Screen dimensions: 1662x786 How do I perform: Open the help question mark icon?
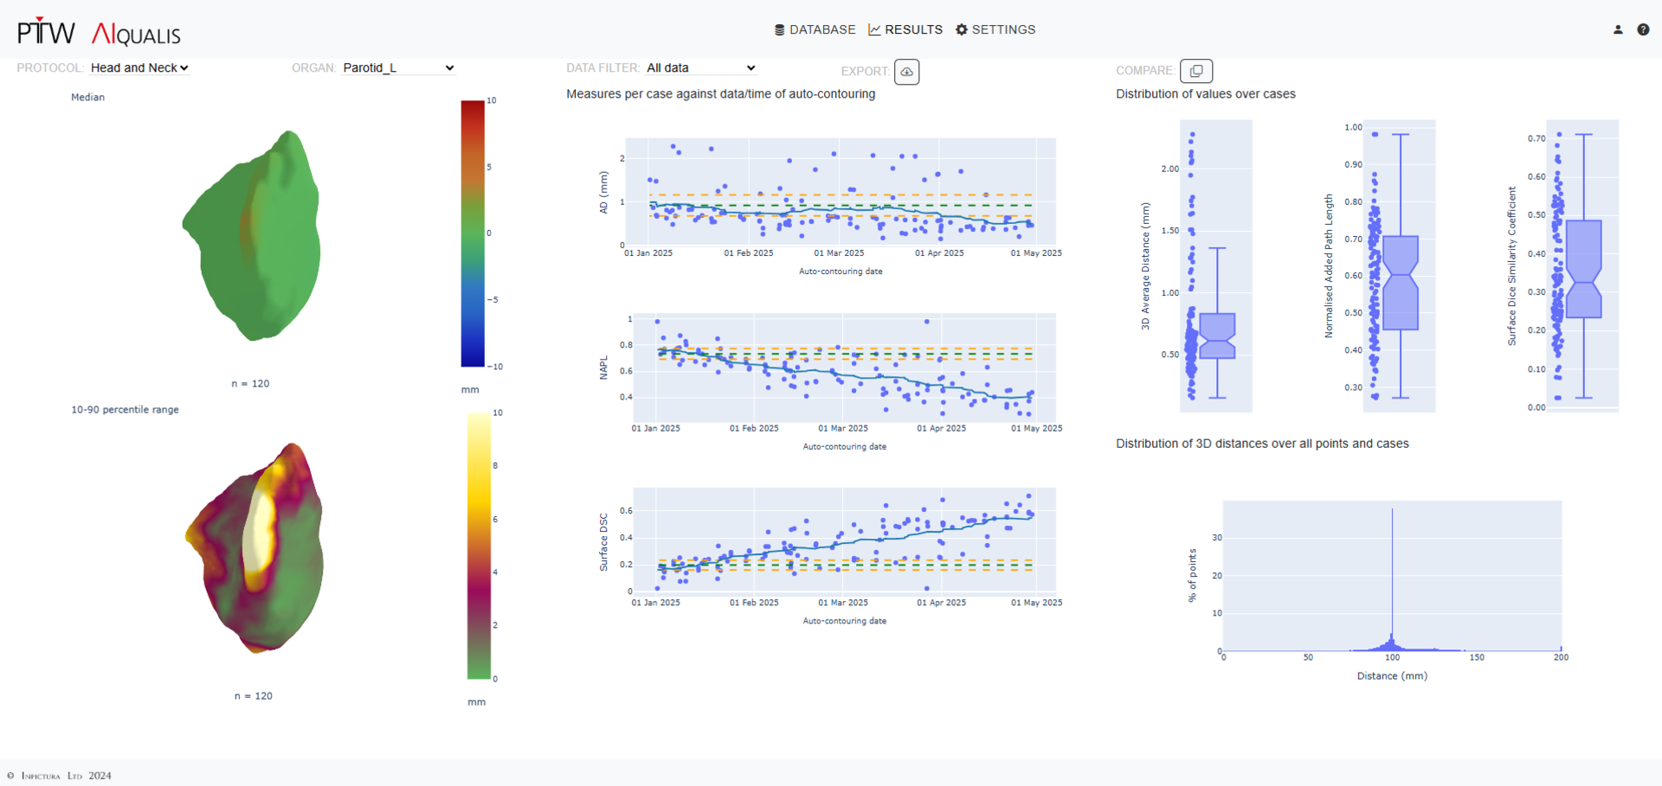pos(1643,29)
